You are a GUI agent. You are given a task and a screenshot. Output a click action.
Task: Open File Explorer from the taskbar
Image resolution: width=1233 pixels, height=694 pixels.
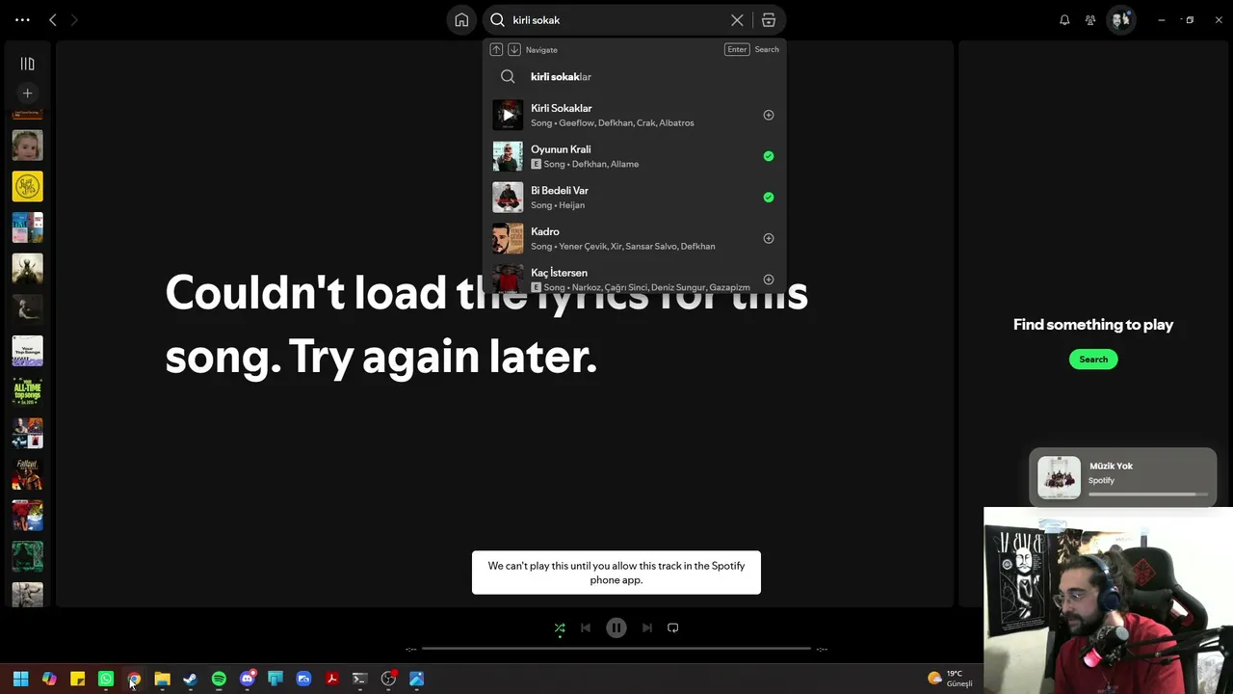[x=162, y=679]
